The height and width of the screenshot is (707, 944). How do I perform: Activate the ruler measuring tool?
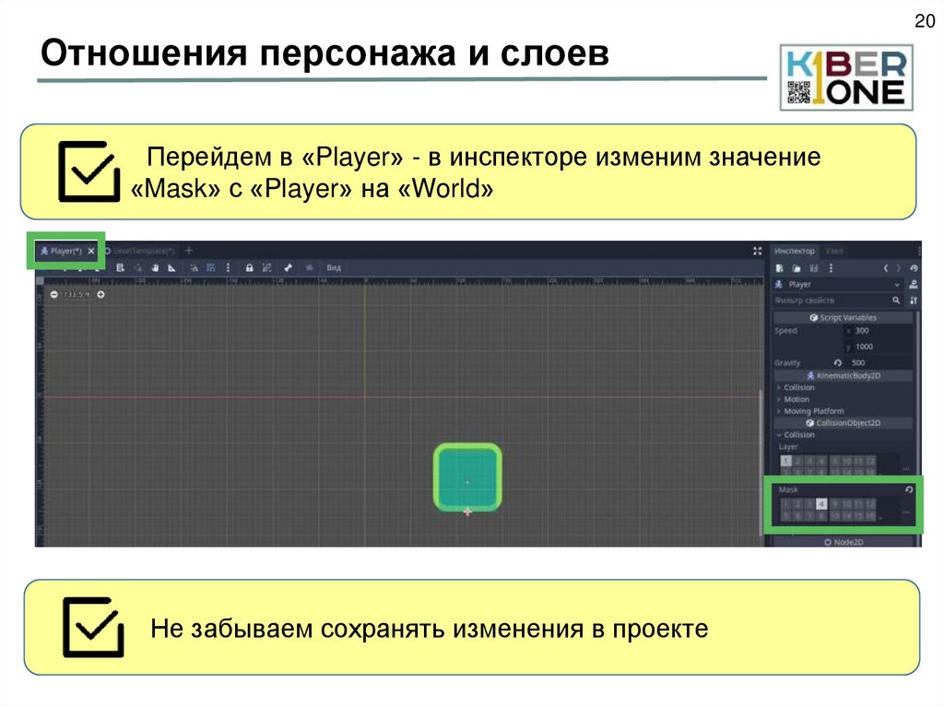(x=171, y=267)
